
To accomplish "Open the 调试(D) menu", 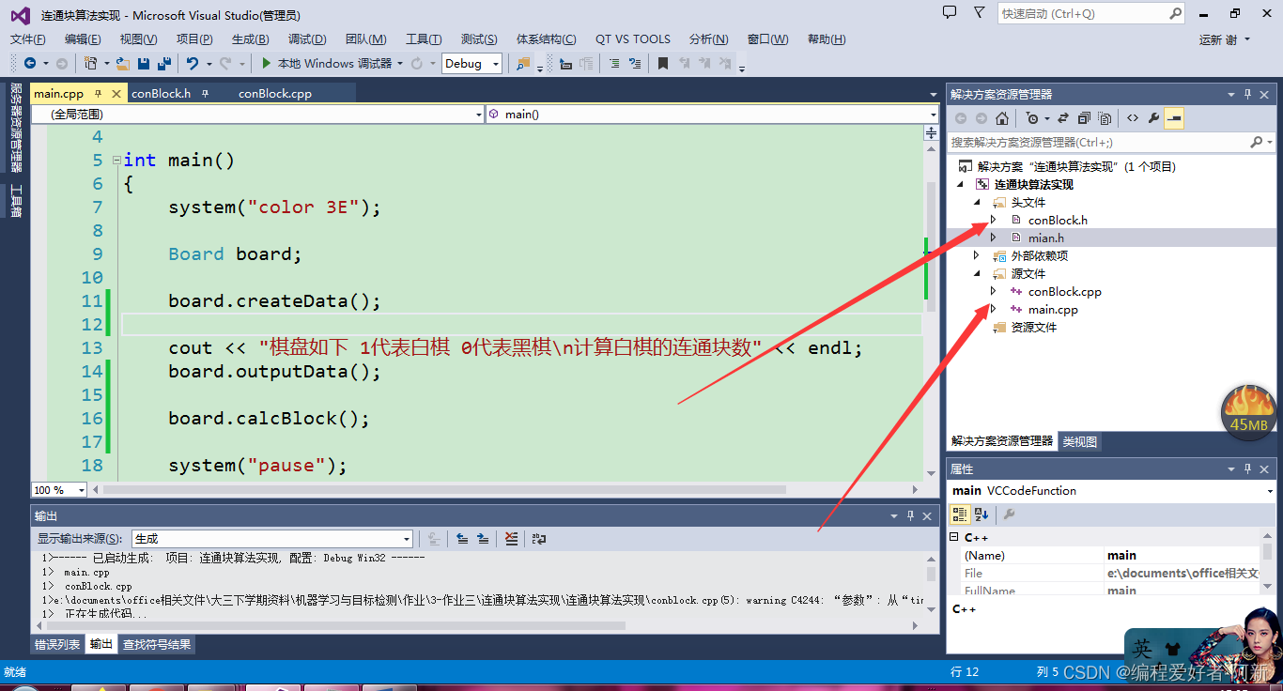I will pos(307,39).
